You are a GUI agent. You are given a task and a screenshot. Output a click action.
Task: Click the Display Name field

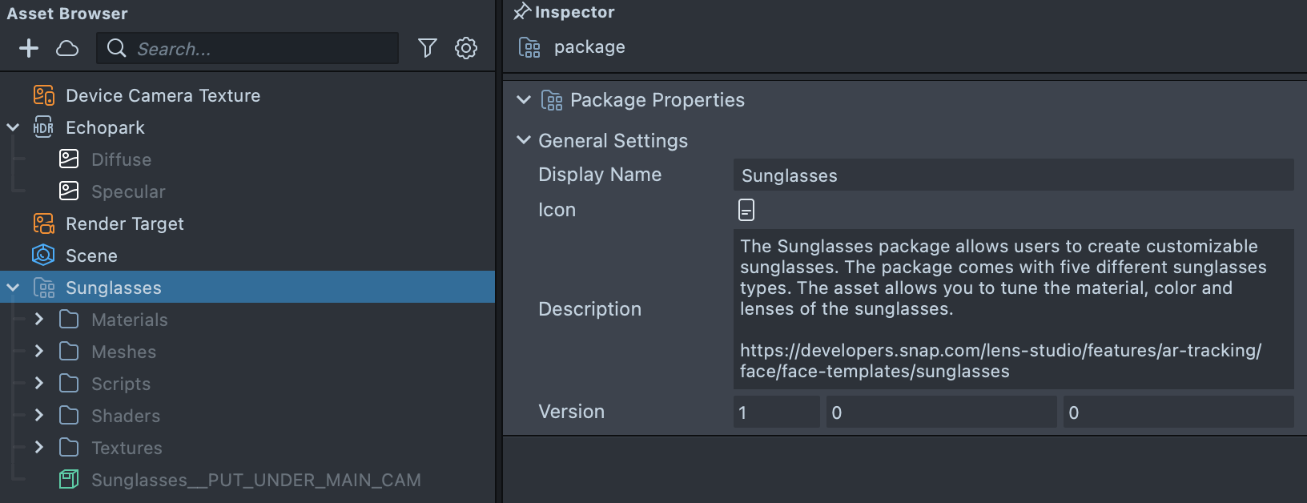tap(1012, 175)
